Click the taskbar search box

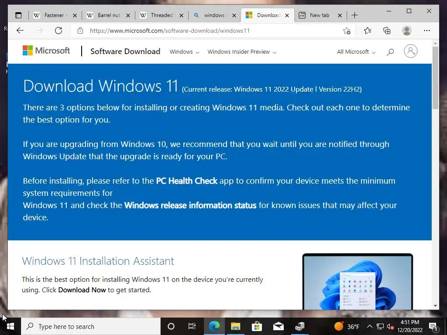[x=91, y=326]
